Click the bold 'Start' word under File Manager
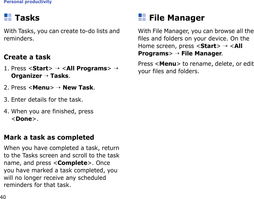Viewport: 254px width, 199px height. point(209,46)
